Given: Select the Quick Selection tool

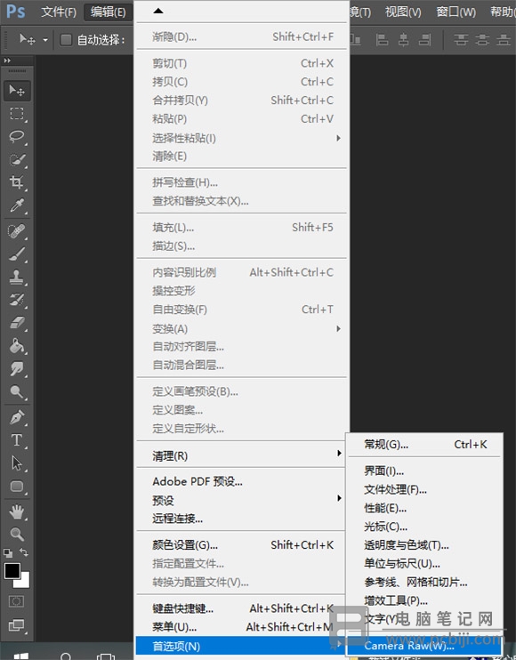Looking at the screenshot, I should [17, 159].
